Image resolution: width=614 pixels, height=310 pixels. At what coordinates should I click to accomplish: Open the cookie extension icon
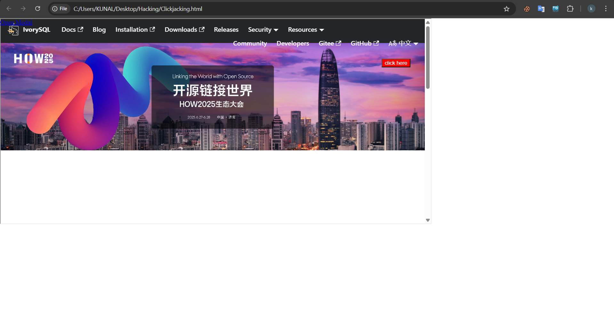527,9
